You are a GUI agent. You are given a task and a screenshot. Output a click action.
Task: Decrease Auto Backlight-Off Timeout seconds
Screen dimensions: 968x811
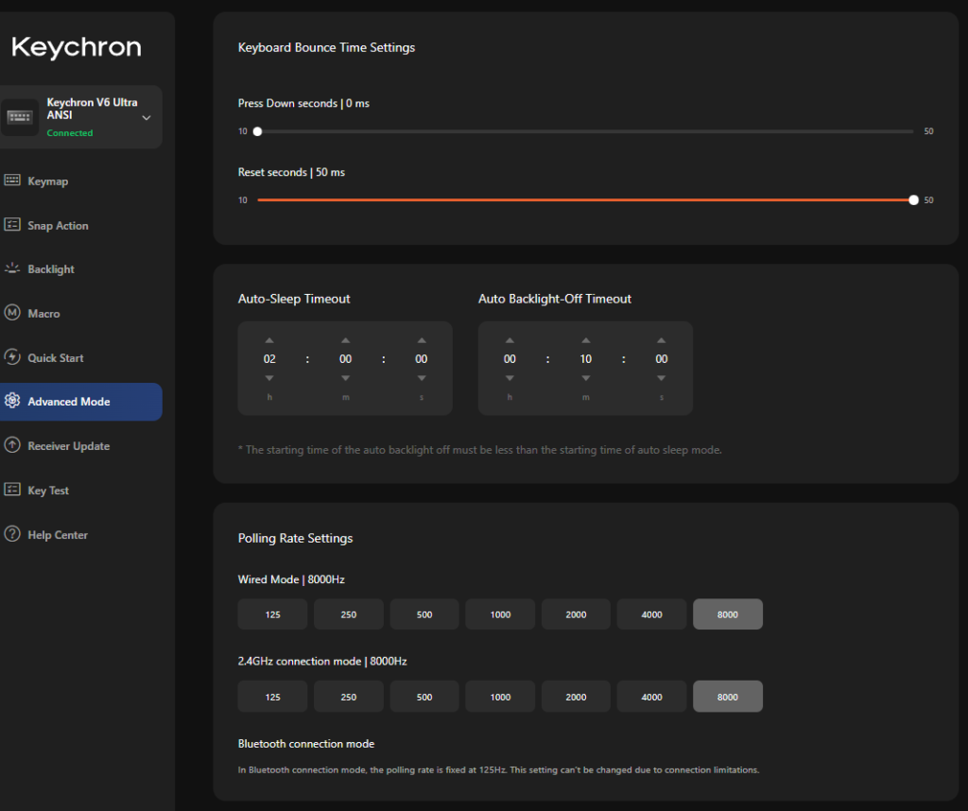tap(661, 378)
